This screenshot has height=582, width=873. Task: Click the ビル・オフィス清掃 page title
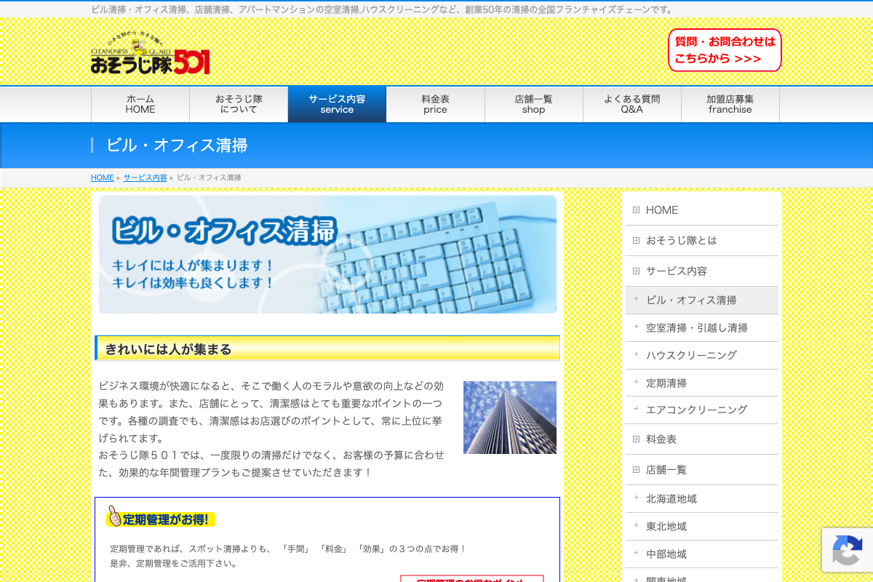(x=177, y=145)
